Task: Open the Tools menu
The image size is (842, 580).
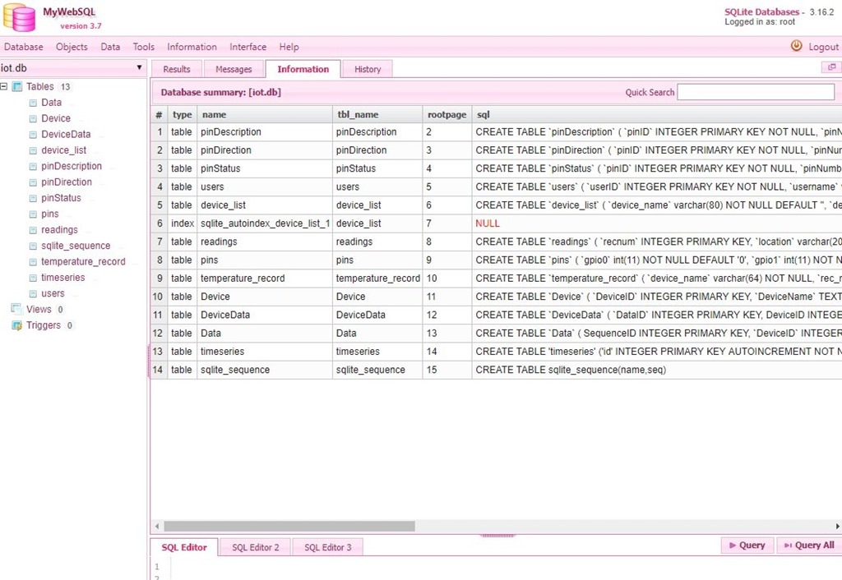Action: click(144, 47)
